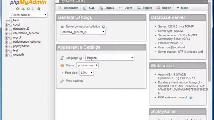This screenshot has height=120, width=214.
Task: Click the webauth database icon
Action: coord(11,55)
